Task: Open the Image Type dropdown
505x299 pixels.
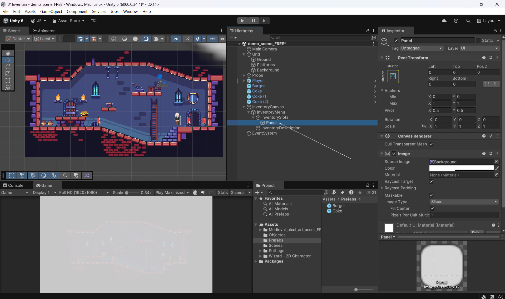Action: (464, 202)
